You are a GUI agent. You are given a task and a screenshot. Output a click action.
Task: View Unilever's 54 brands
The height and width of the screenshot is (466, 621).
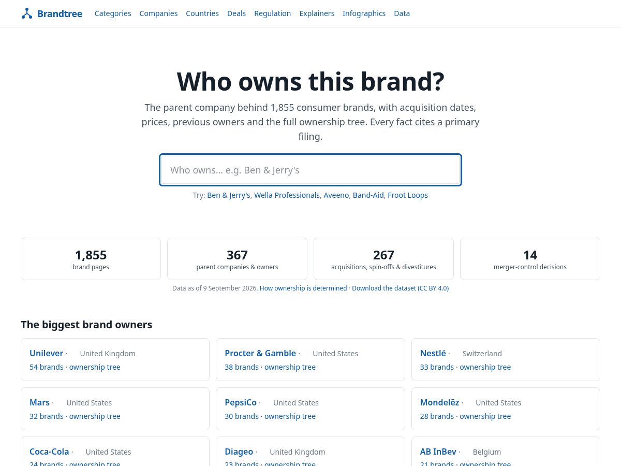click(46, 367)
